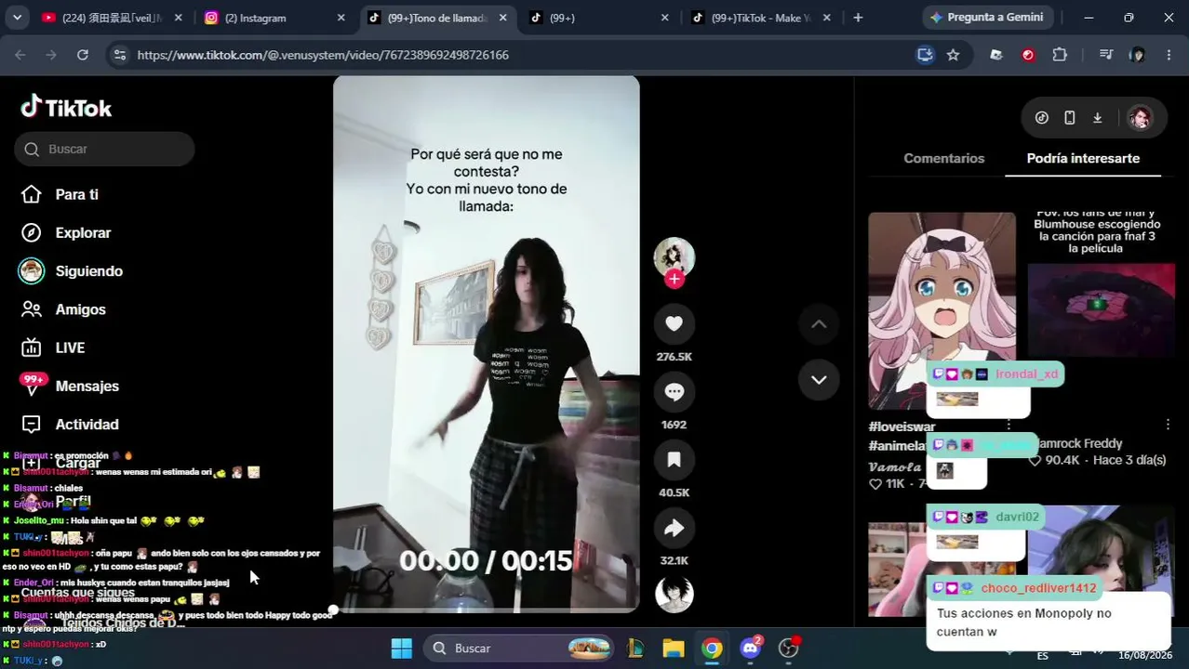1189x669 pixels.
Task: Open the TikTok profile avatar menu
Action: click(x=1140, y=118)
